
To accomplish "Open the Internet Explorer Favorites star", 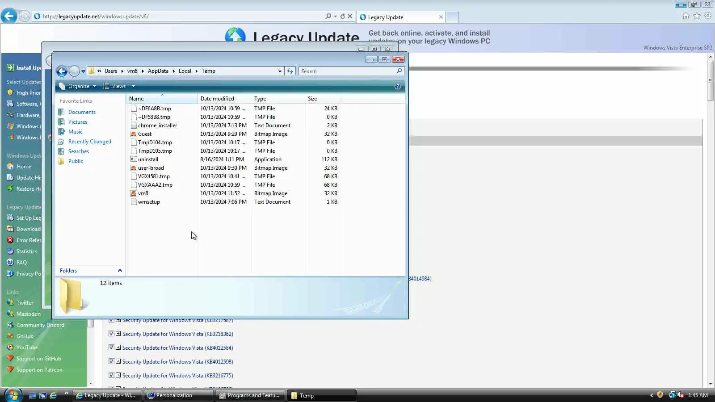I will pyautogui.click(x=697, y=16).
